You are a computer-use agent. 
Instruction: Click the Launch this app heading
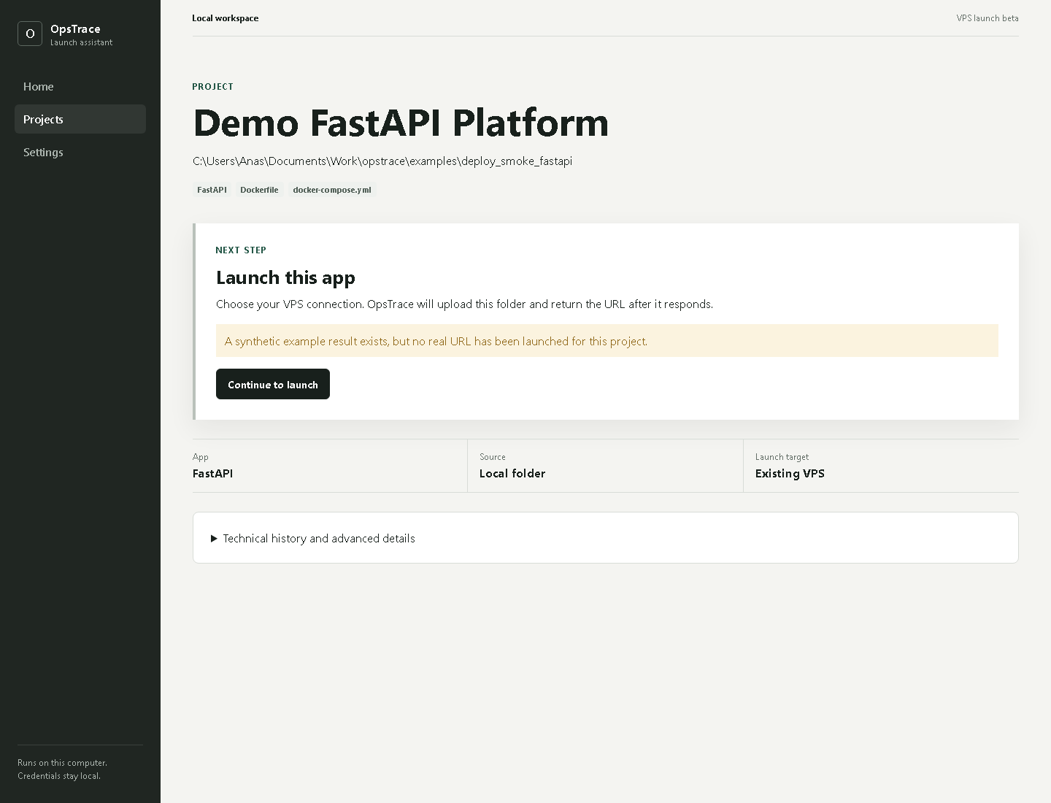285,277
